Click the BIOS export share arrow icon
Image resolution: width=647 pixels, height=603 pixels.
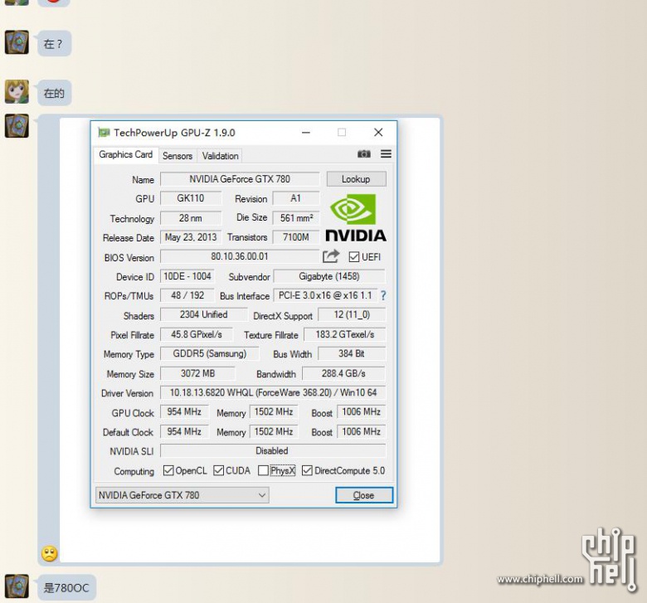[330, 256]
